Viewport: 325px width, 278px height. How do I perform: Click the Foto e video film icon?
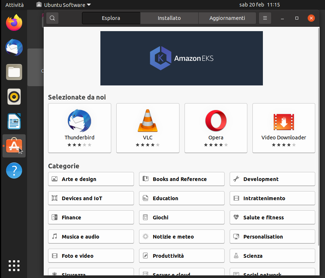55,256
